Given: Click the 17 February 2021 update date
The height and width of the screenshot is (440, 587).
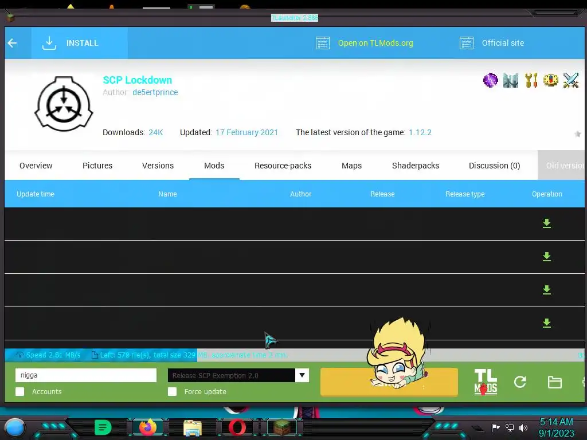Looking at the screenshot, I should 246,132.
